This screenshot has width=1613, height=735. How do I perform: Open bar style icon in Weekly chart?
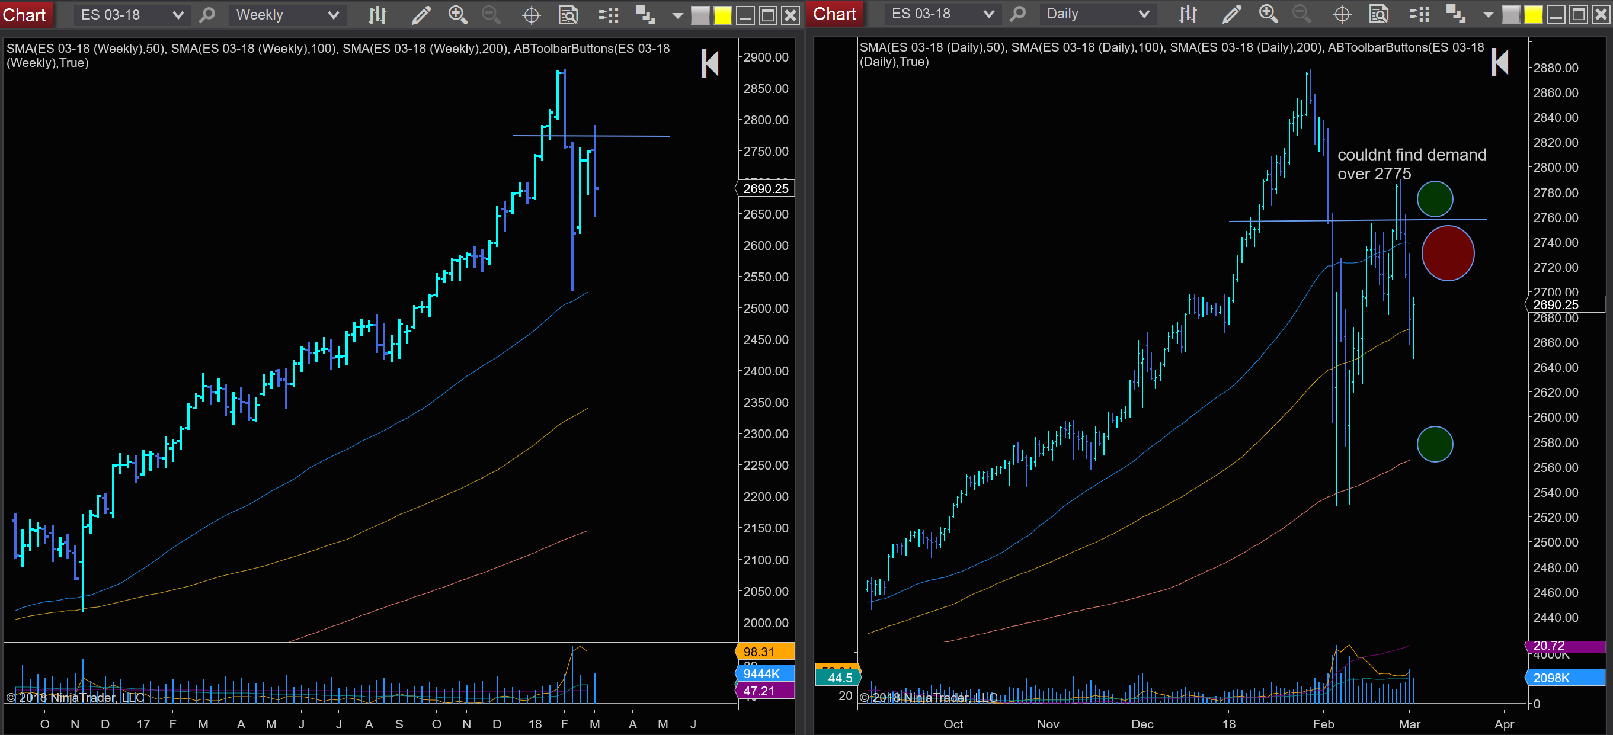pos(377,15)
